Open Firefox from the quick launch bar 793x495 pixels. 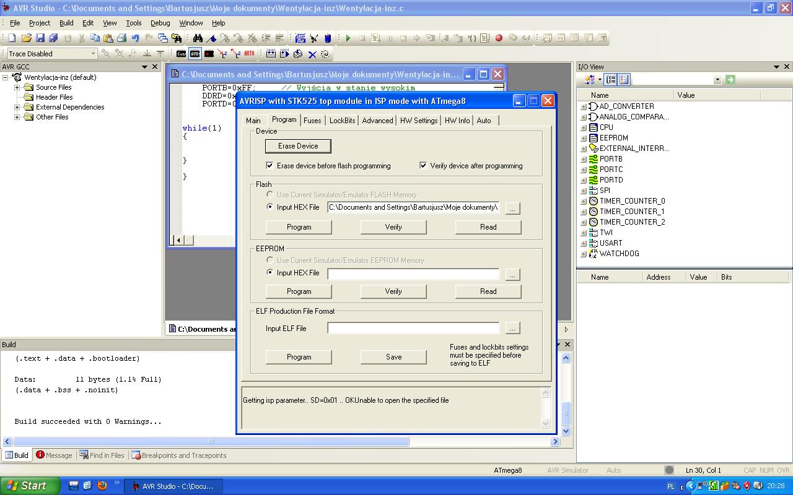click(x=102, y=486)
